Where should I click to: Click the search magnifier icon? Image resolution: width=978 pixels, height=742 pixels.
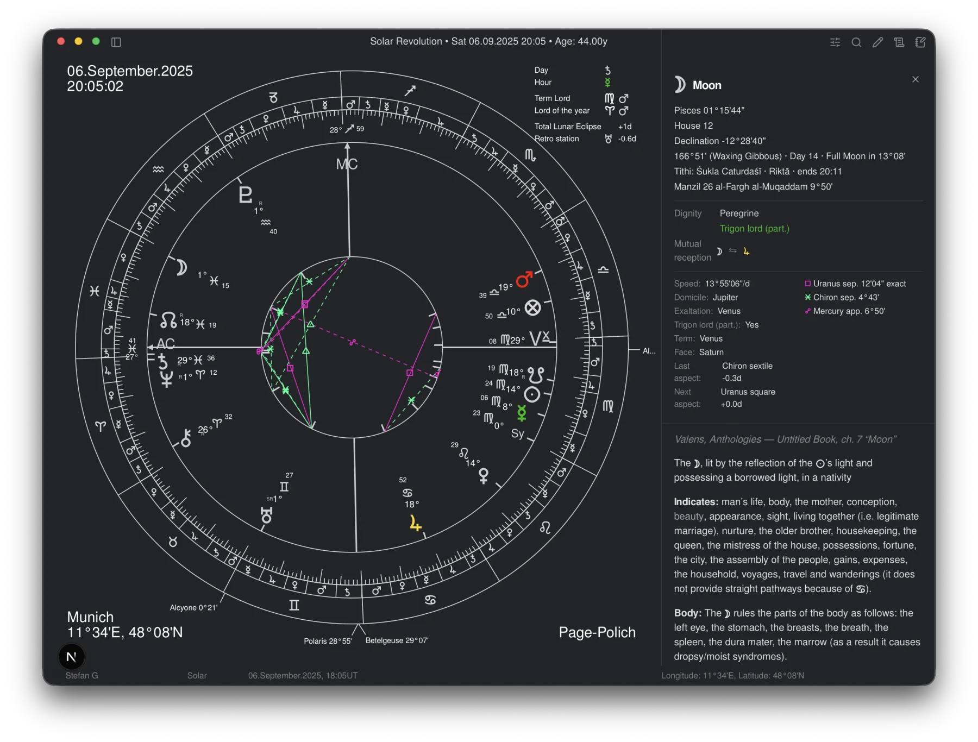tap(856, 42)
